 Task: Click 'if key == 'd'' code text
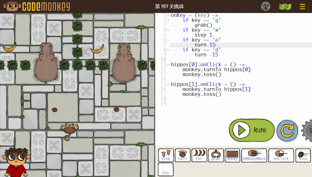(x=202, y=50)
